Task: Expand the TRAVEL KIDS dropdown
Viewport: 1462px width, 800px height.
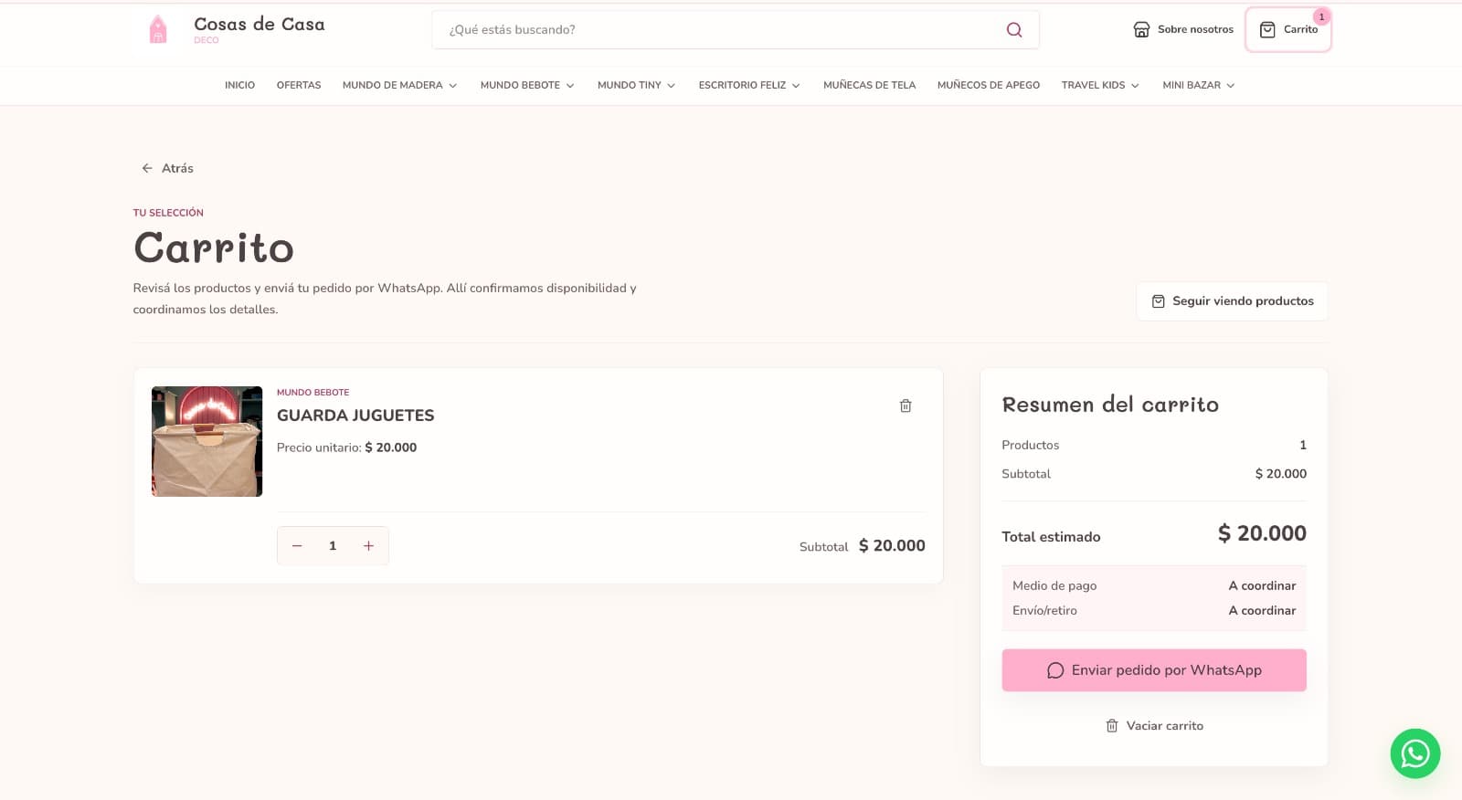Action: tap(1100, 85)
